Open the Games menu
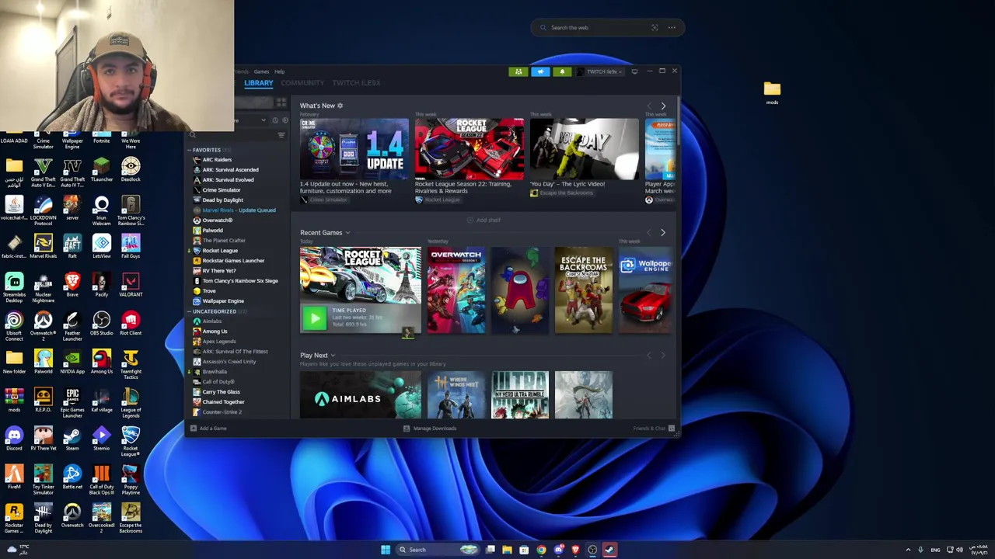This screenshot has height=559, width=995. tap(261, 71)
